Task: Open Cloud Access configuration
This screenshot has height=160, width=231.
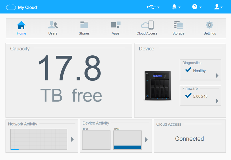Action: click(x=147, y=27)
